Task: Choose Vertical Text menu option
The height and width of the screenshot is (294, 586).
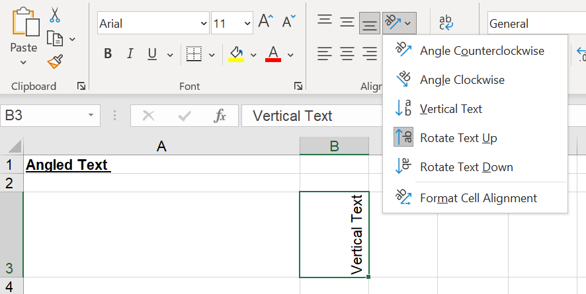Action: (475, 108)
